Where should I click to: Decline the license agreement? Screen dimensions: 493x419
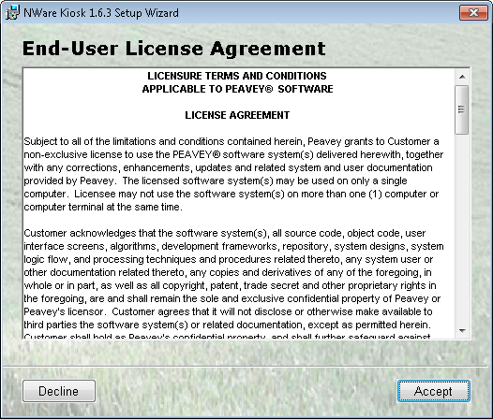pyautogui.click(x=59, y=391)
